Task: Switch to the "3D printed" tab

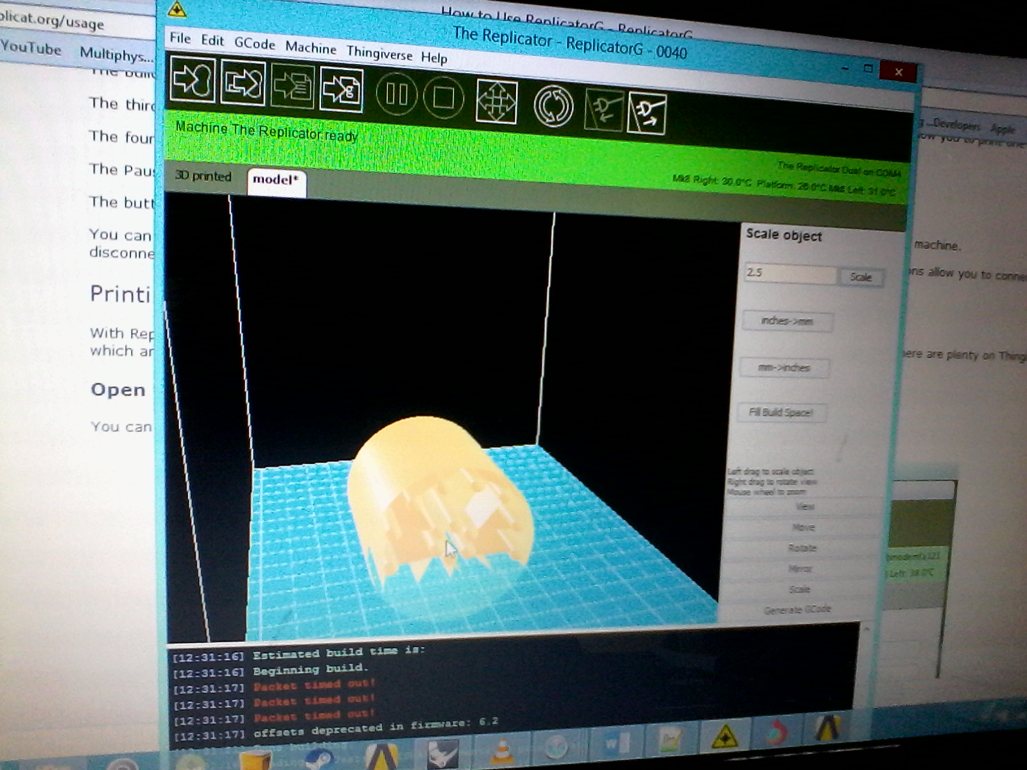Action: (x=203, y=176)
